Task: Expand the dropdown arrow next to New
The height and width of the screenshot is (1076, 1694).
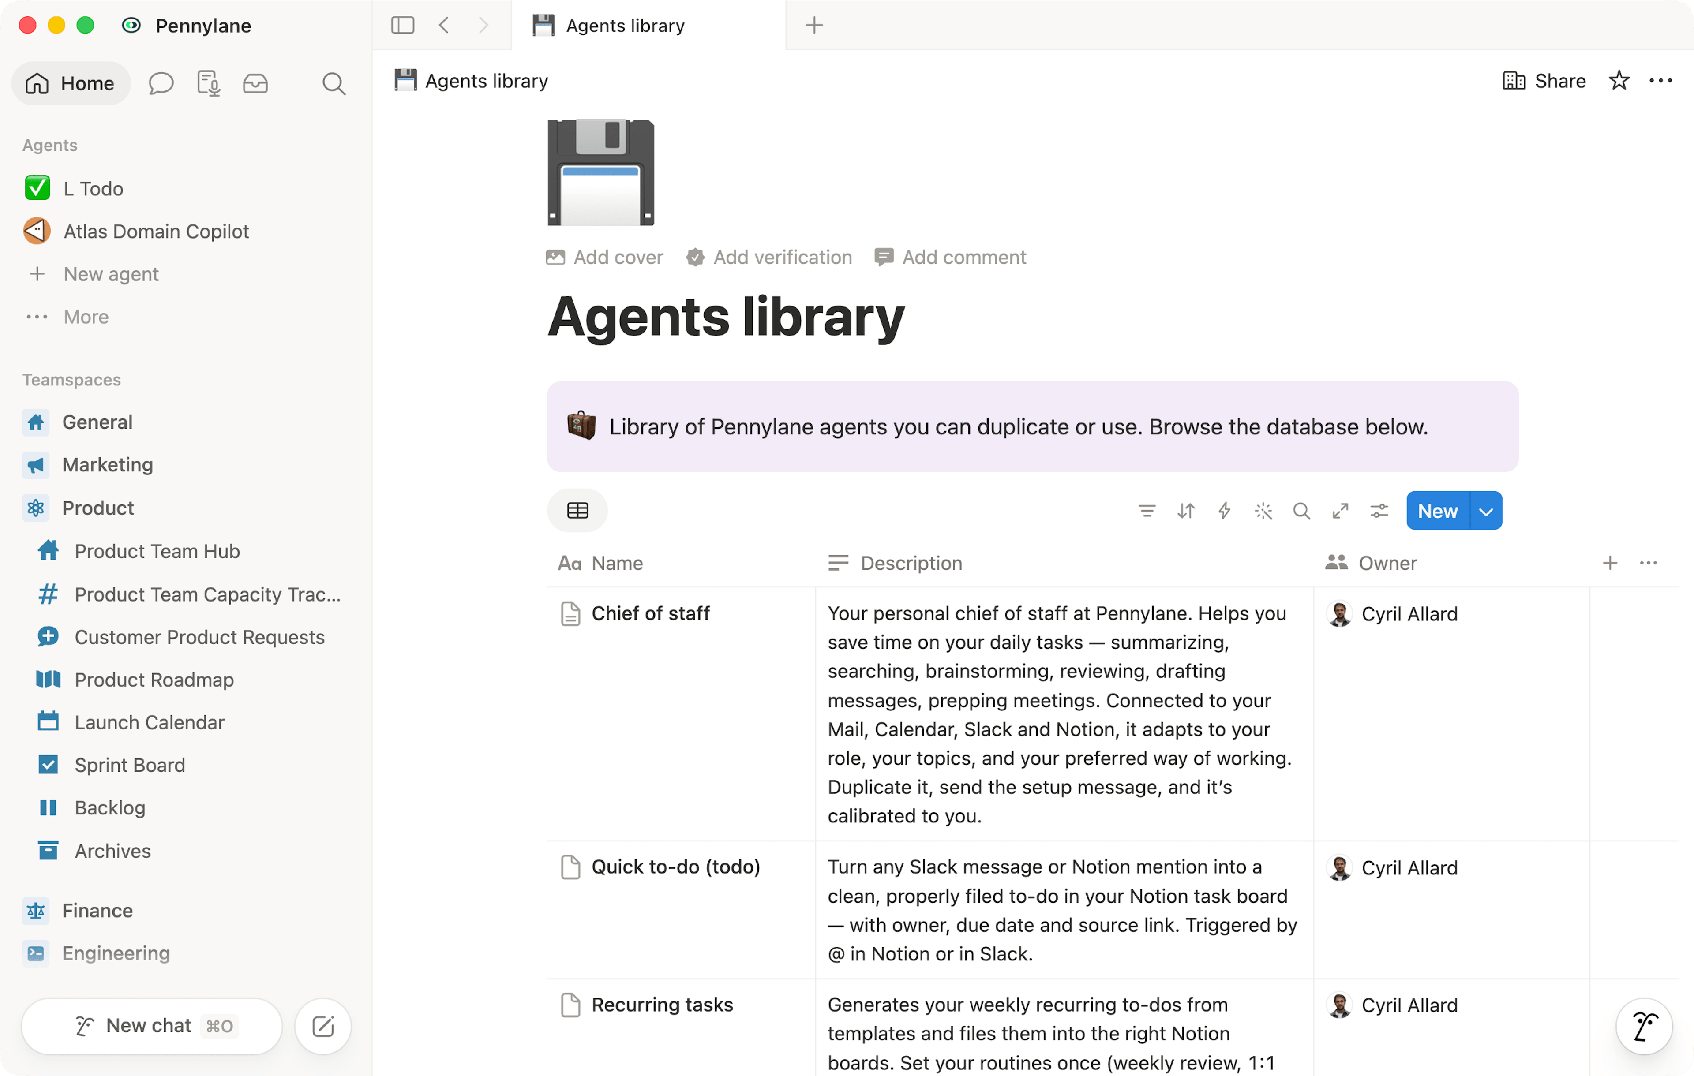Action: coord(1486,511)
